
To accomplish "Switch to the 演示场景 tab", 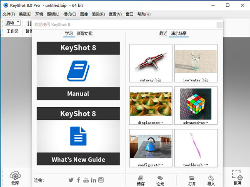I will [x=179, y=33].
